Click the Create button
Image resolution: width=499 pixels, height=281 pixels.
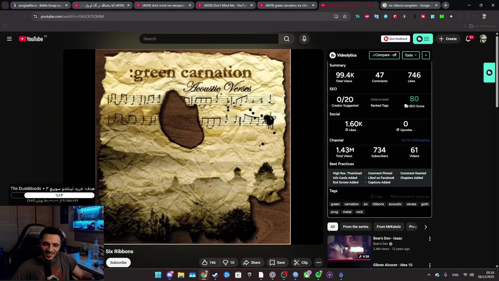pos(448,39)
